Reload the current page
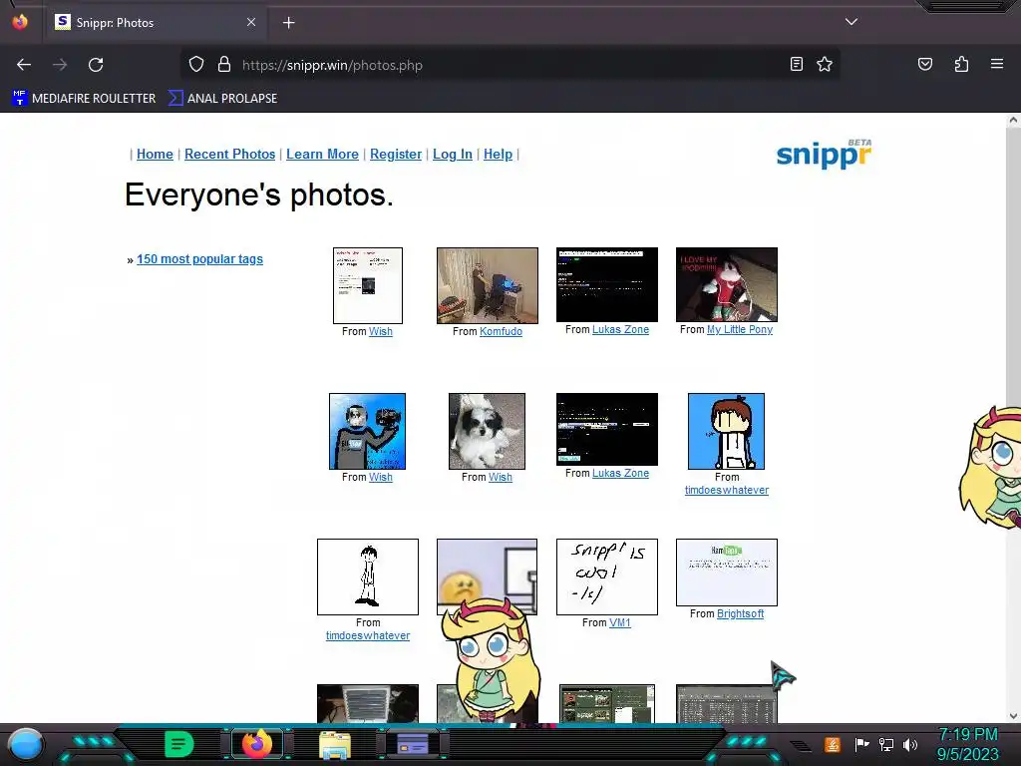Image resolution: width=1021 pixels, height=766 pixels. [x=96, y=65]
